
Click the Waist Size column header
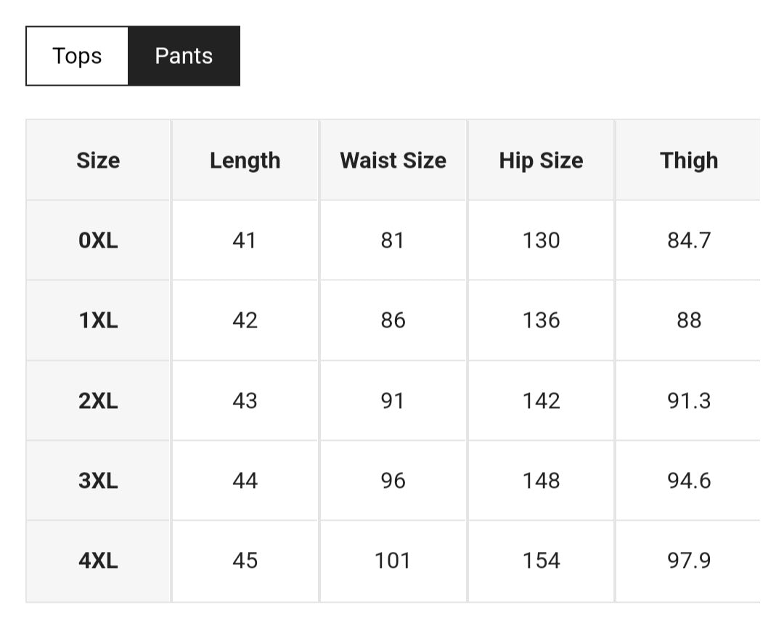(393, 160)
